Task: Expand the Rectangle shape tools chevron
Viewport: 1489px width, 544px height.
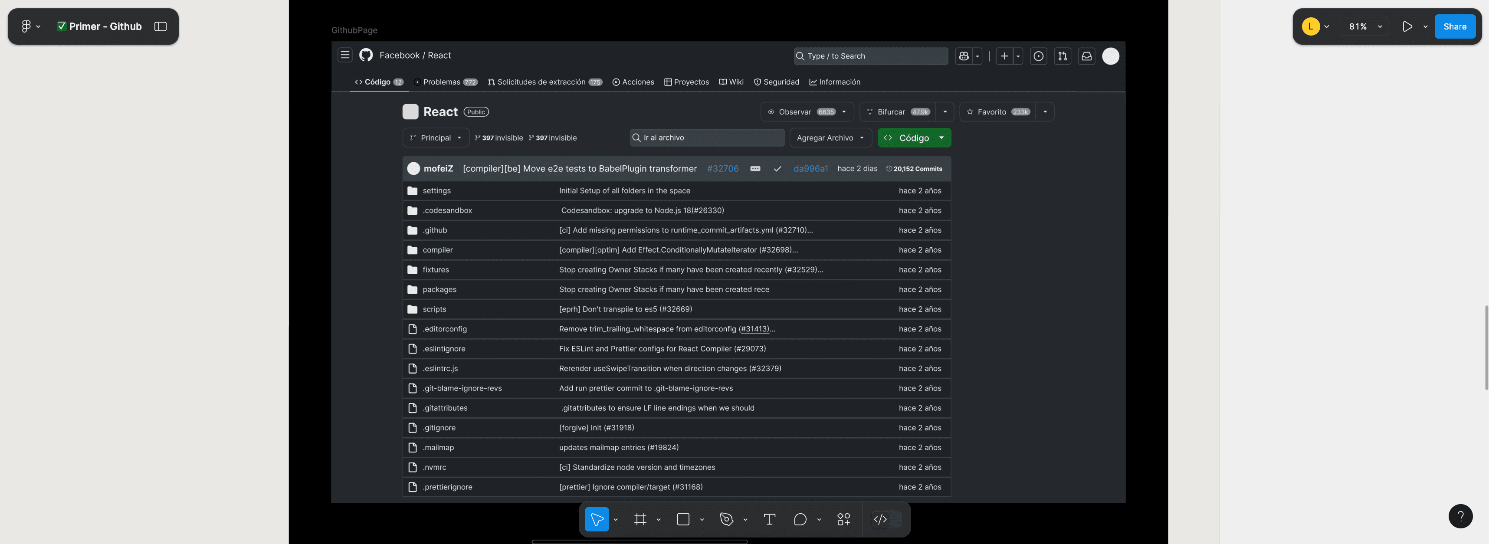Action: (x=702, y=520)
